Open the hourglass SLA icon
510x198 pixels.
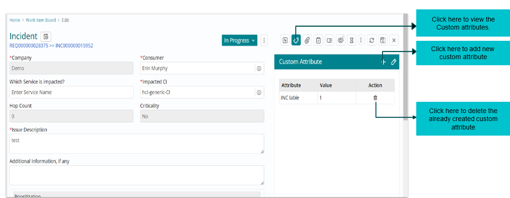click(352, 40)
